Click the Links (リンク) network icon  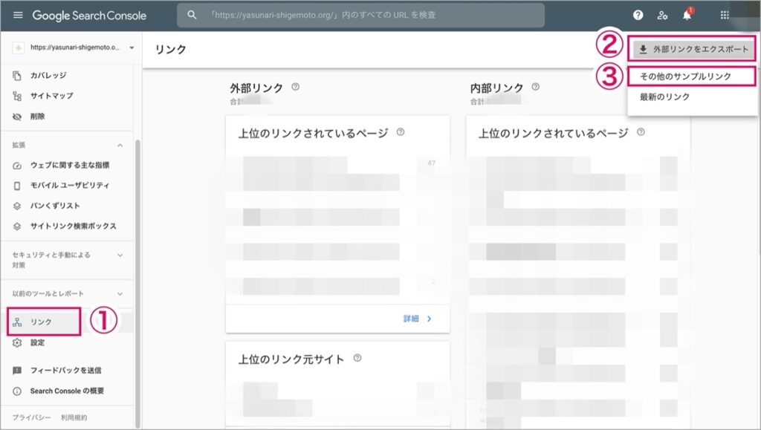point(17,322)
